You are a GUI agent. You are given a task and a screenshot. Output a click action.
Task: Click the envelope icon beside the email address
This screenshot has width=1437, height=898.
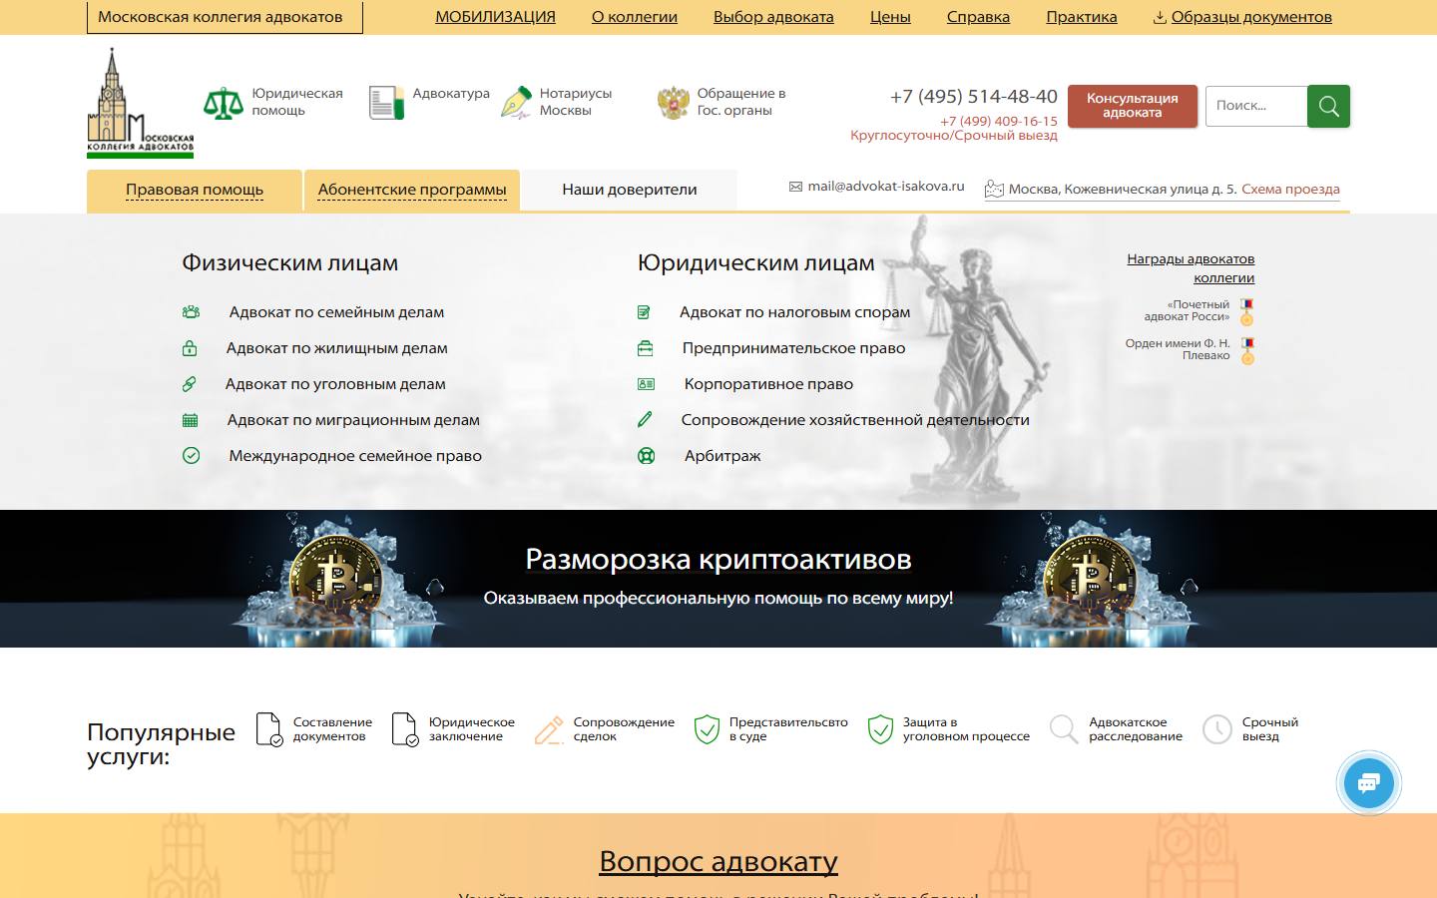[x=795, y=187]
